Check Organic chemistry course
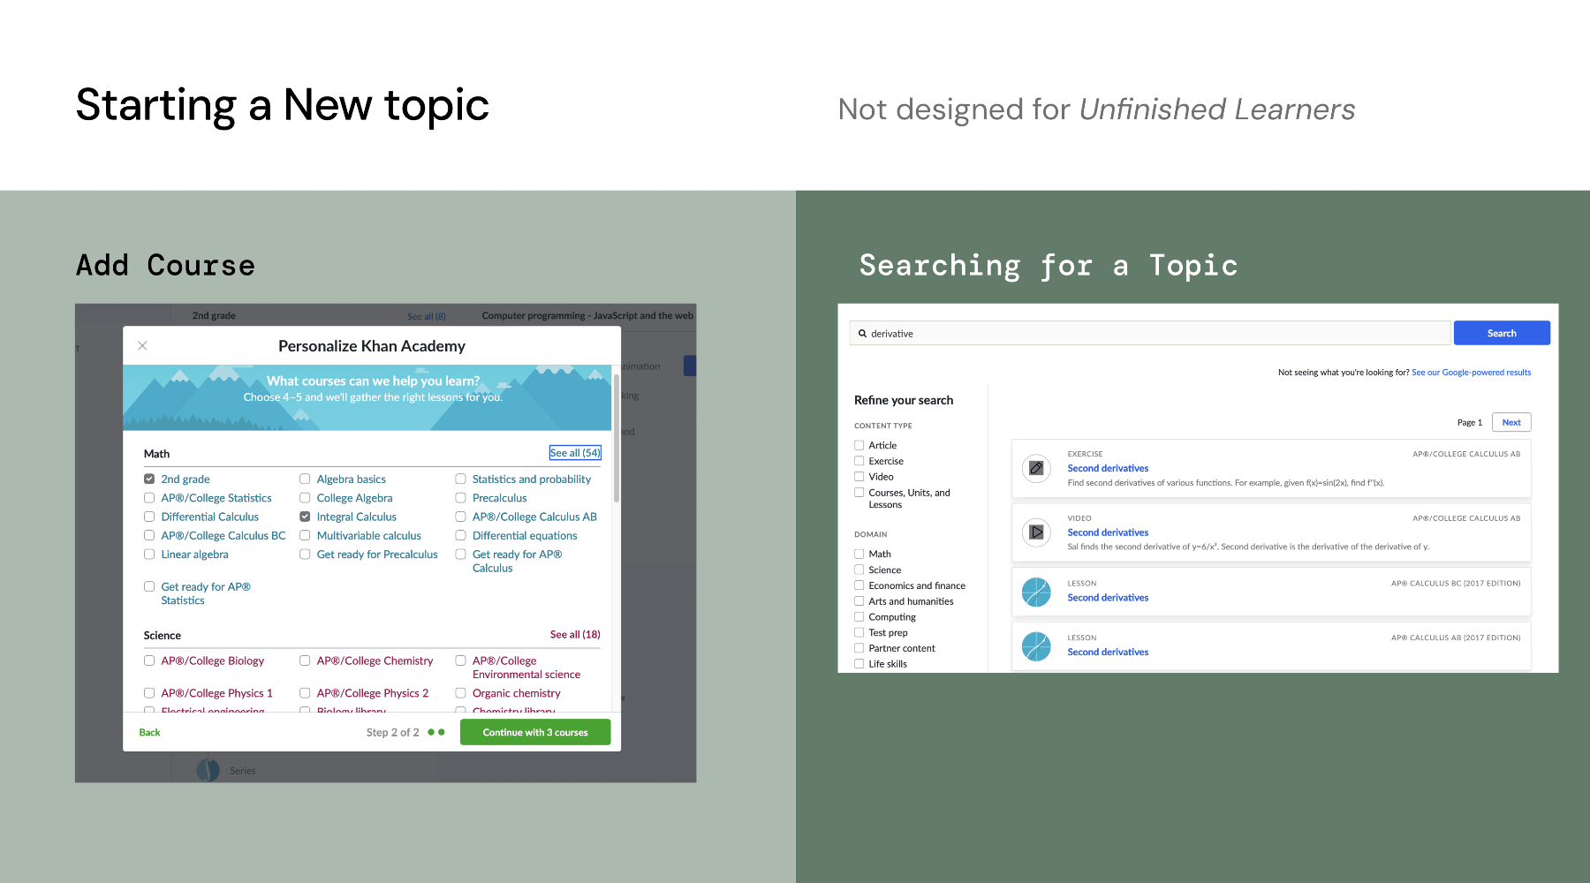 point(460,693)
